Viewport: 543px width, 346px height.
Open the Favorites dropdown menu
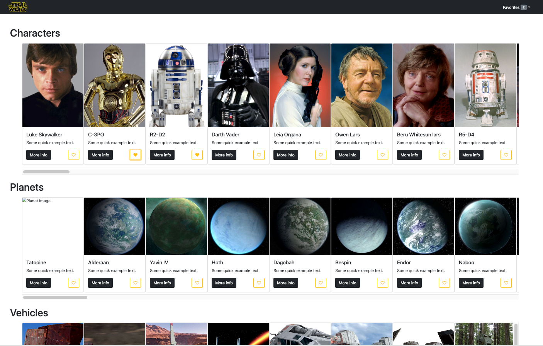coord(516,7)
